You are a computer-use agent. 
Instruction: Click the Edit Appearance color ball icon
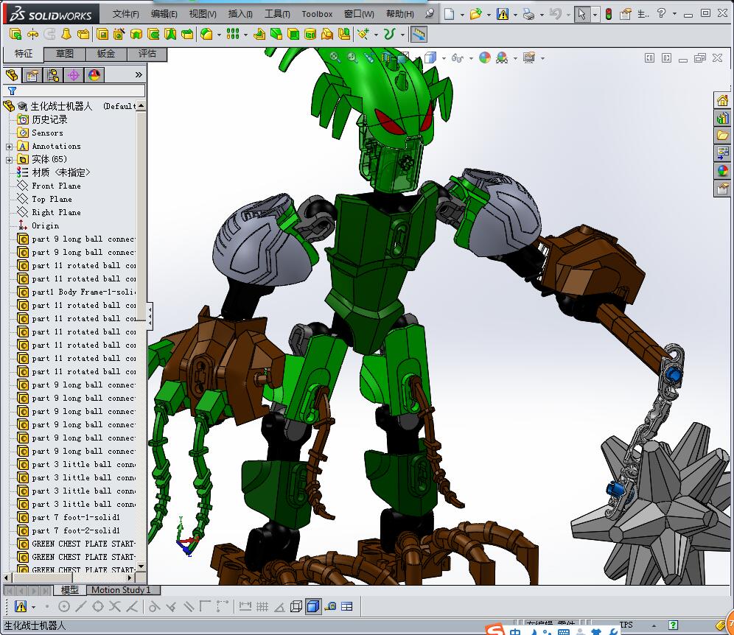485,57
